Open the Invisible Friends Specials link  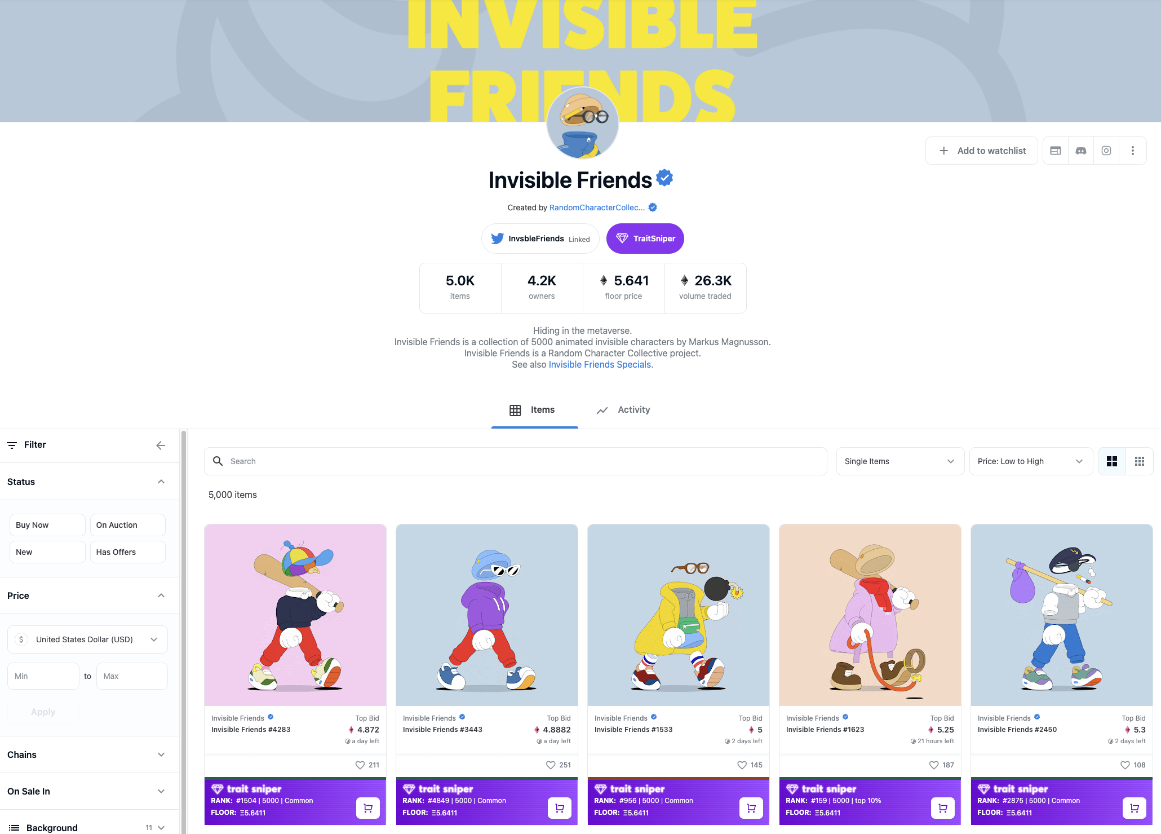[x=600, y=365]
